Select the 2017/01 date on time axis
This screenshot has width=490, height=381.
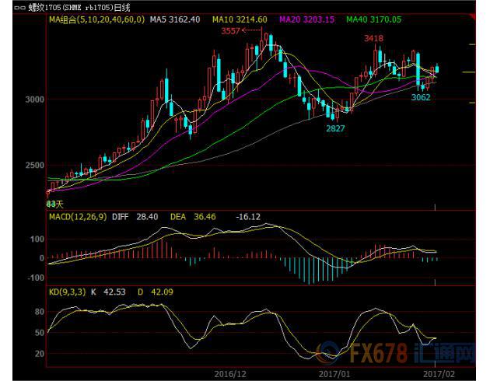point(337,374)
